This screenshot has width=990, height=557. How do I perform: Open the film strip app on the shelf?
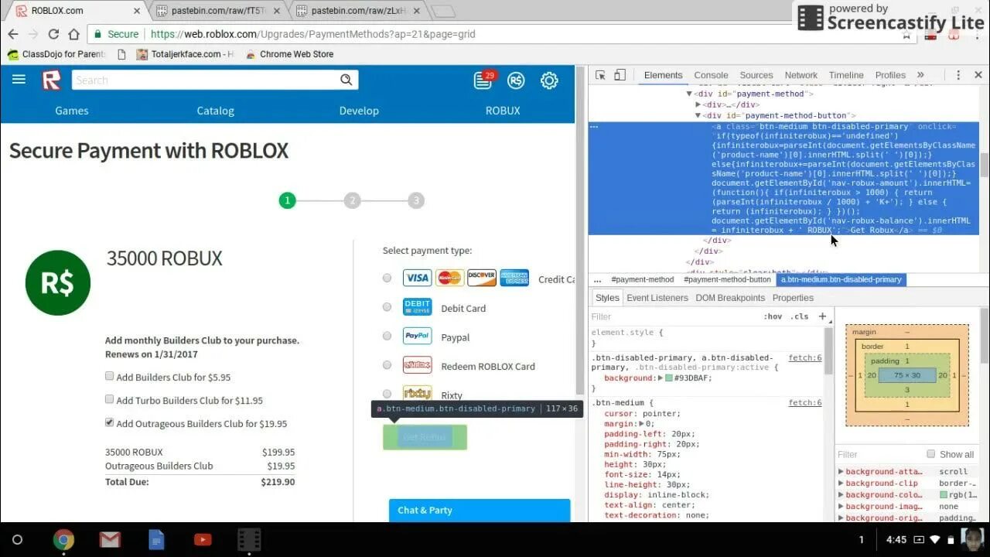pos(249,539)
